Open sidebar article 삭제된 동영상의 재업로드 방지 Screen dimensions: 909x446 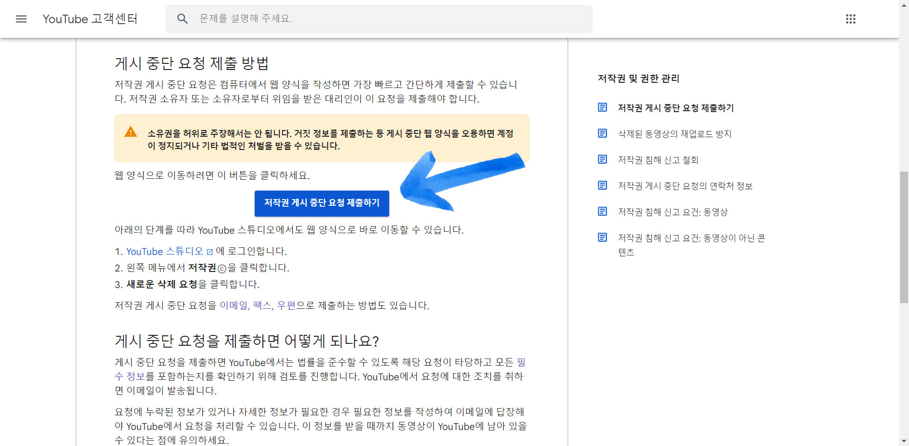click(x=675, y=134)
